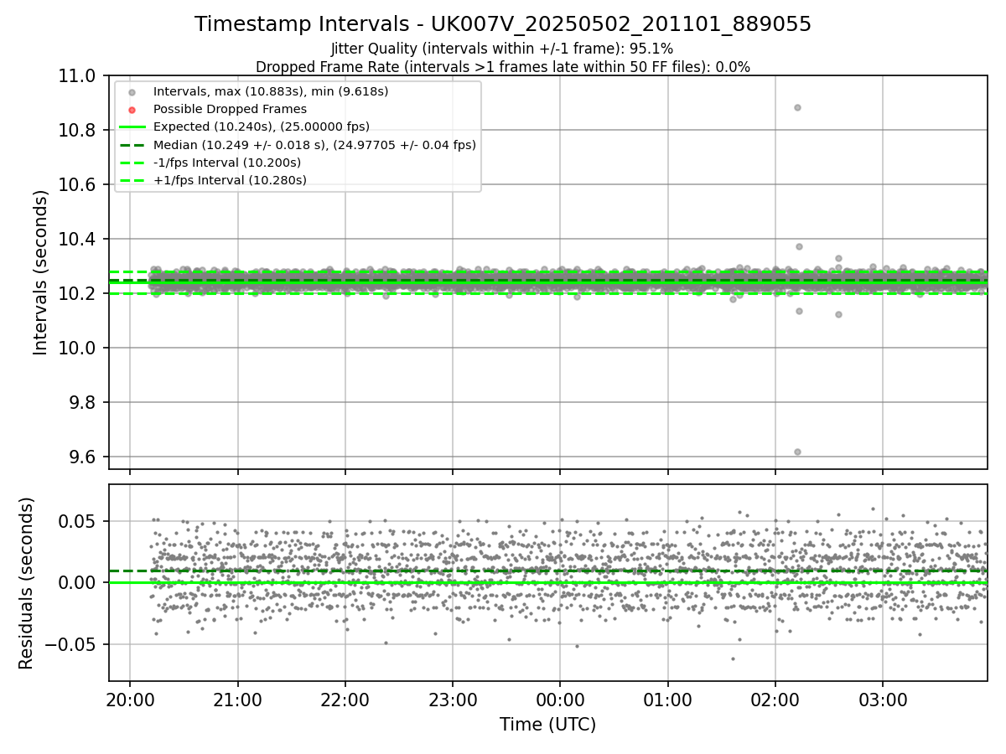Click the Possible Dropped Frames legend entry

tap(230, 109)
